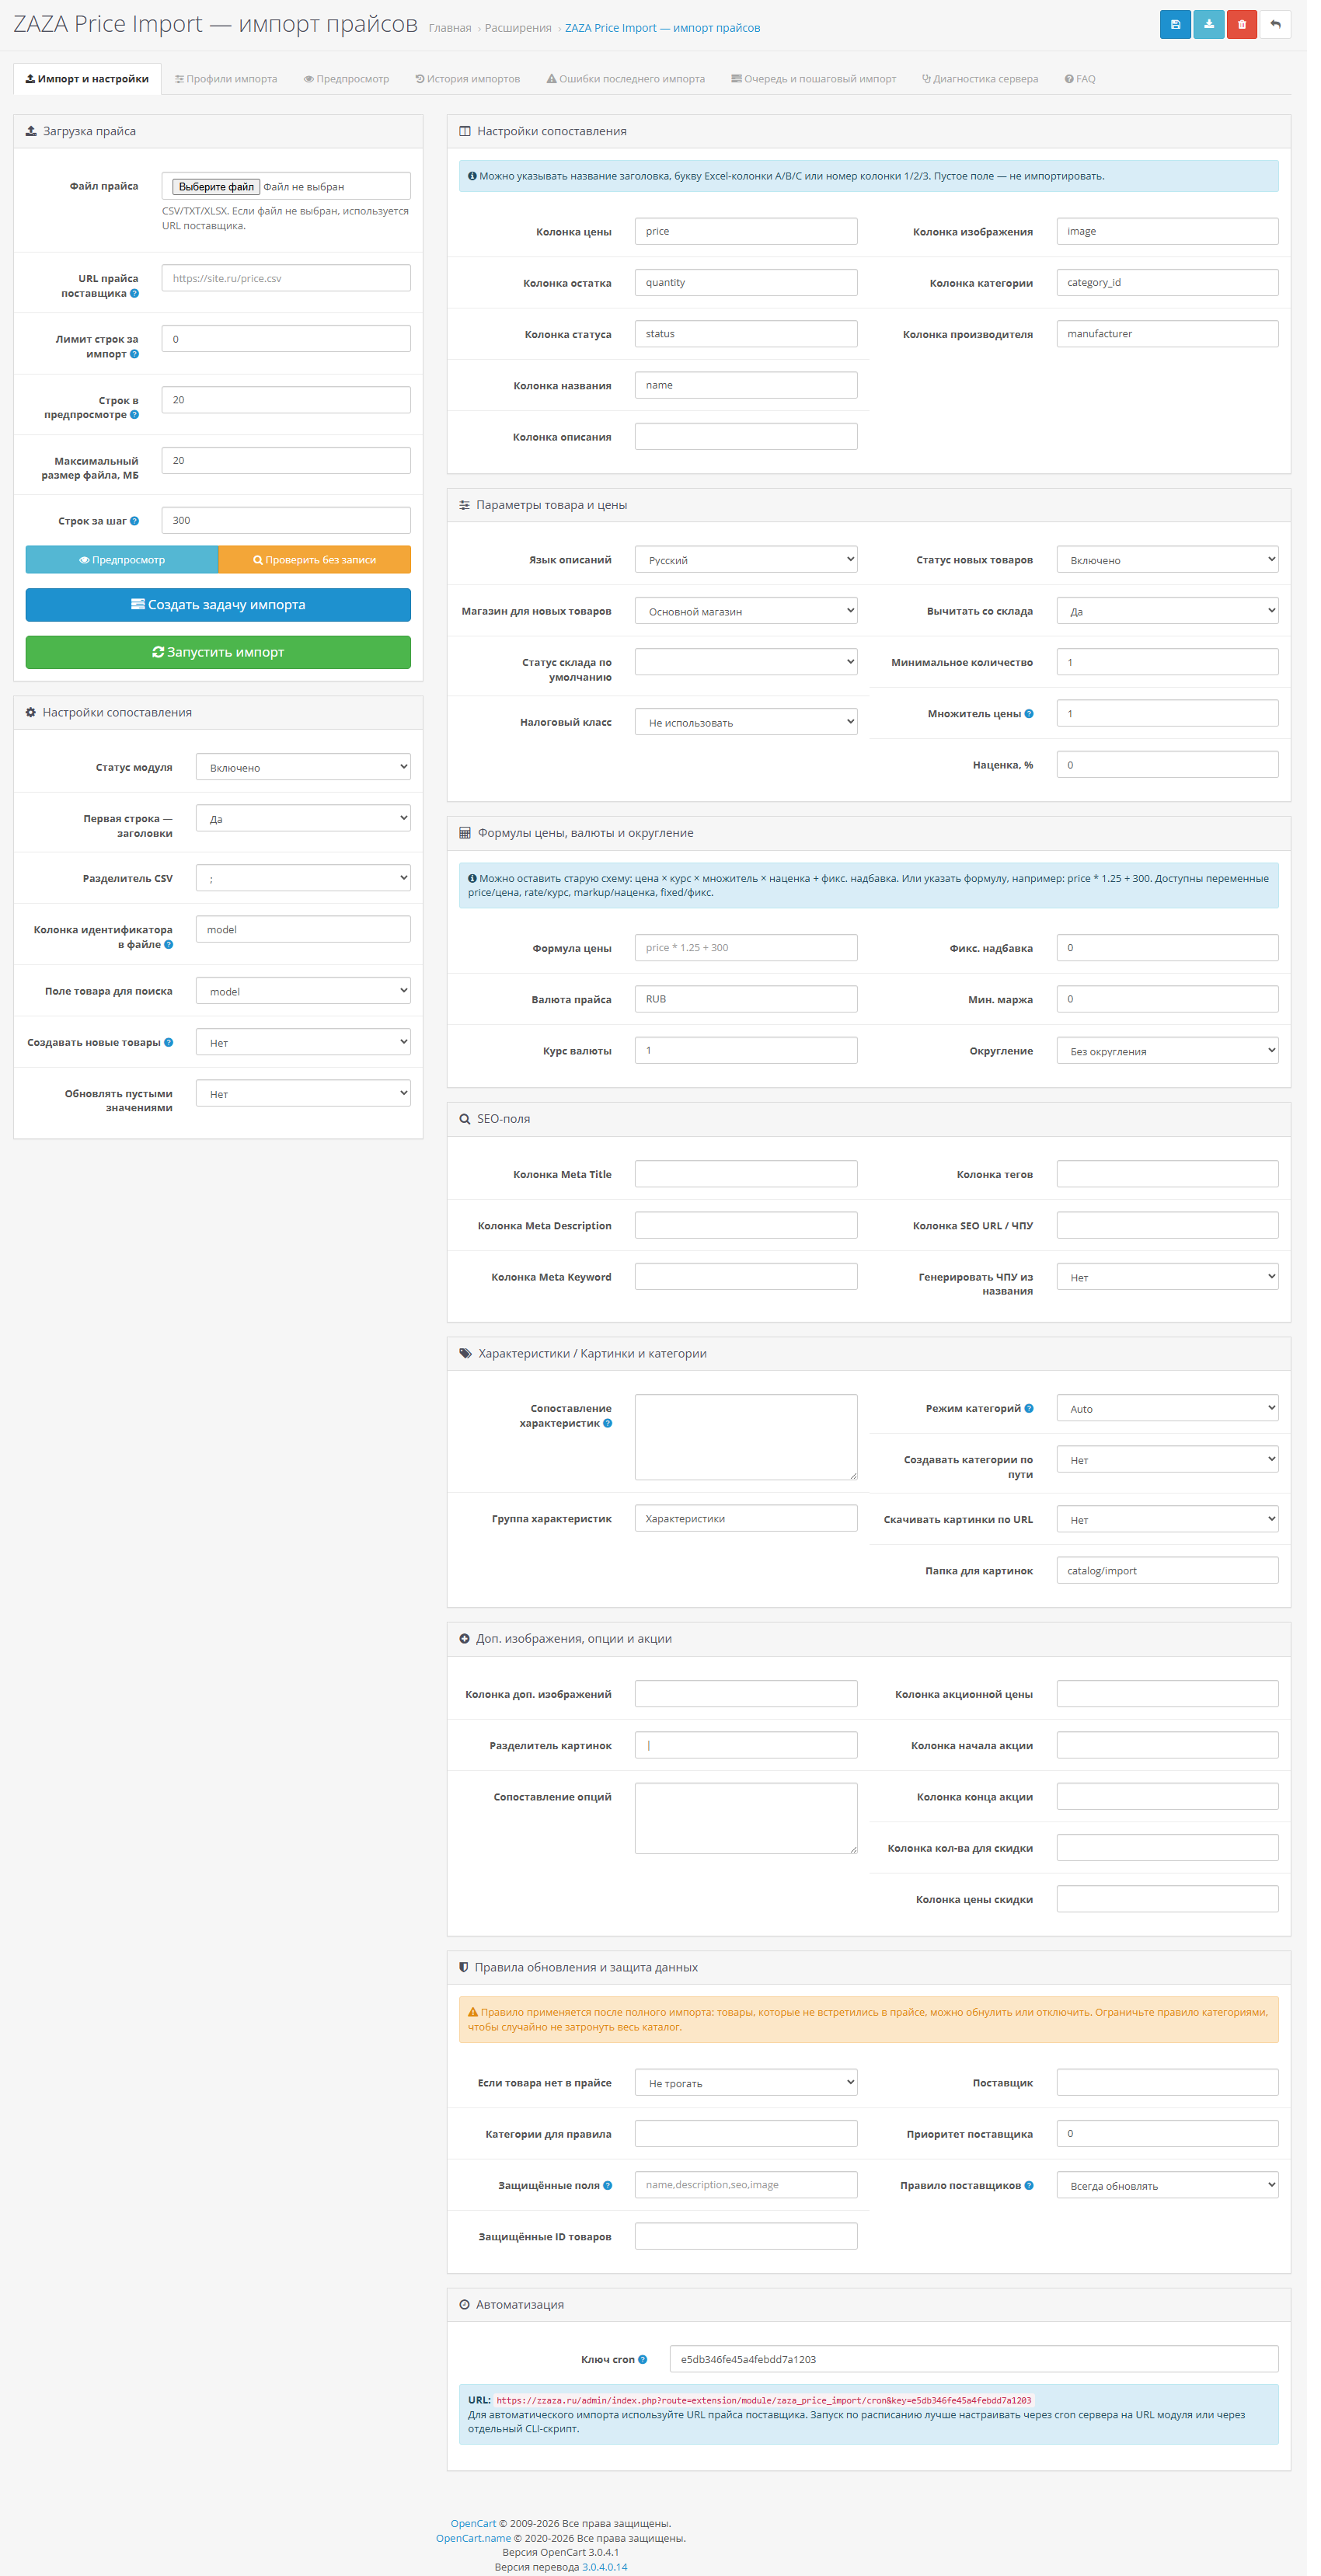This screenshot has height=2576, width=1321.
Task: Open the Скачивать картинки по URL dropdown
Action: tap(1167, 1519)
